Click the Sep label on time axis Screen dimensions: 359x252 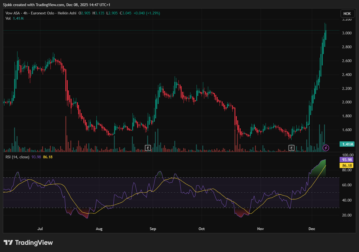153,229
